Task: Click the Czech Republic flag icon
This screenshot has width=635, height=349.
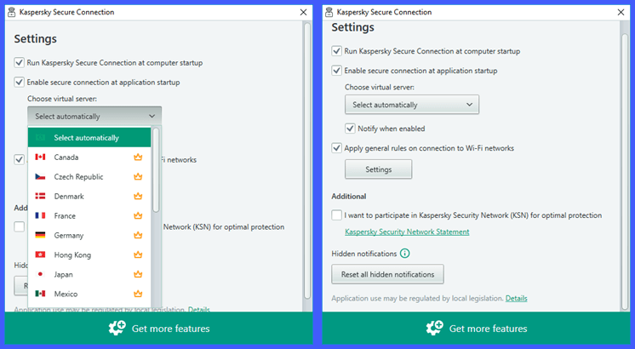Action: [x=40, y=176]
